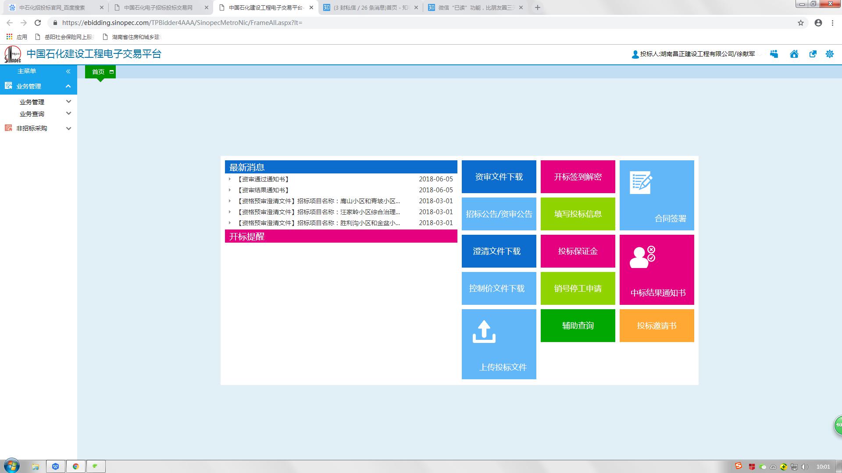Collapse main menu with double-arrow icon
Image resolution: width=842 pixels, height=473 pixels.
pos(68,71)
